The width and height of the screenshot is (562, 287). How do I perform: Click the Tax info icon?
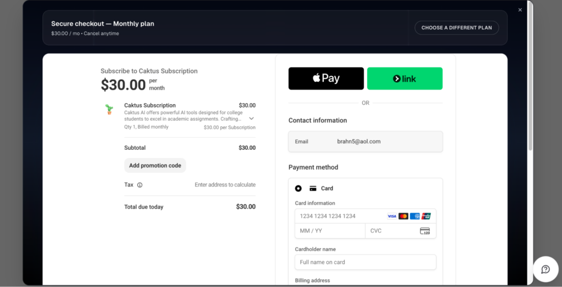[140, 185]
